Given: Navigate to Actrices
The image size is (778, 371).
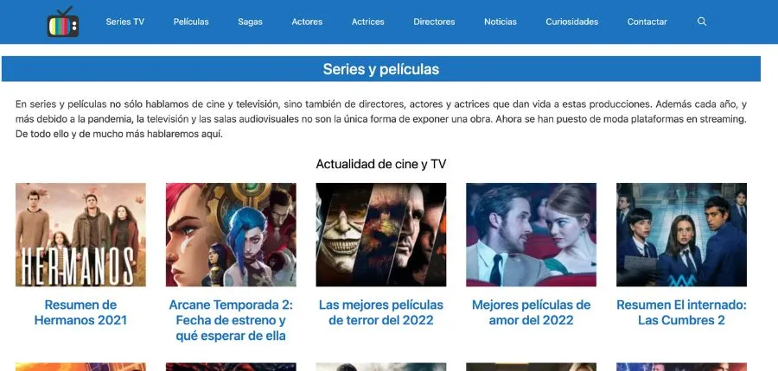Looking at the screenshot, I should coord(368,22).
